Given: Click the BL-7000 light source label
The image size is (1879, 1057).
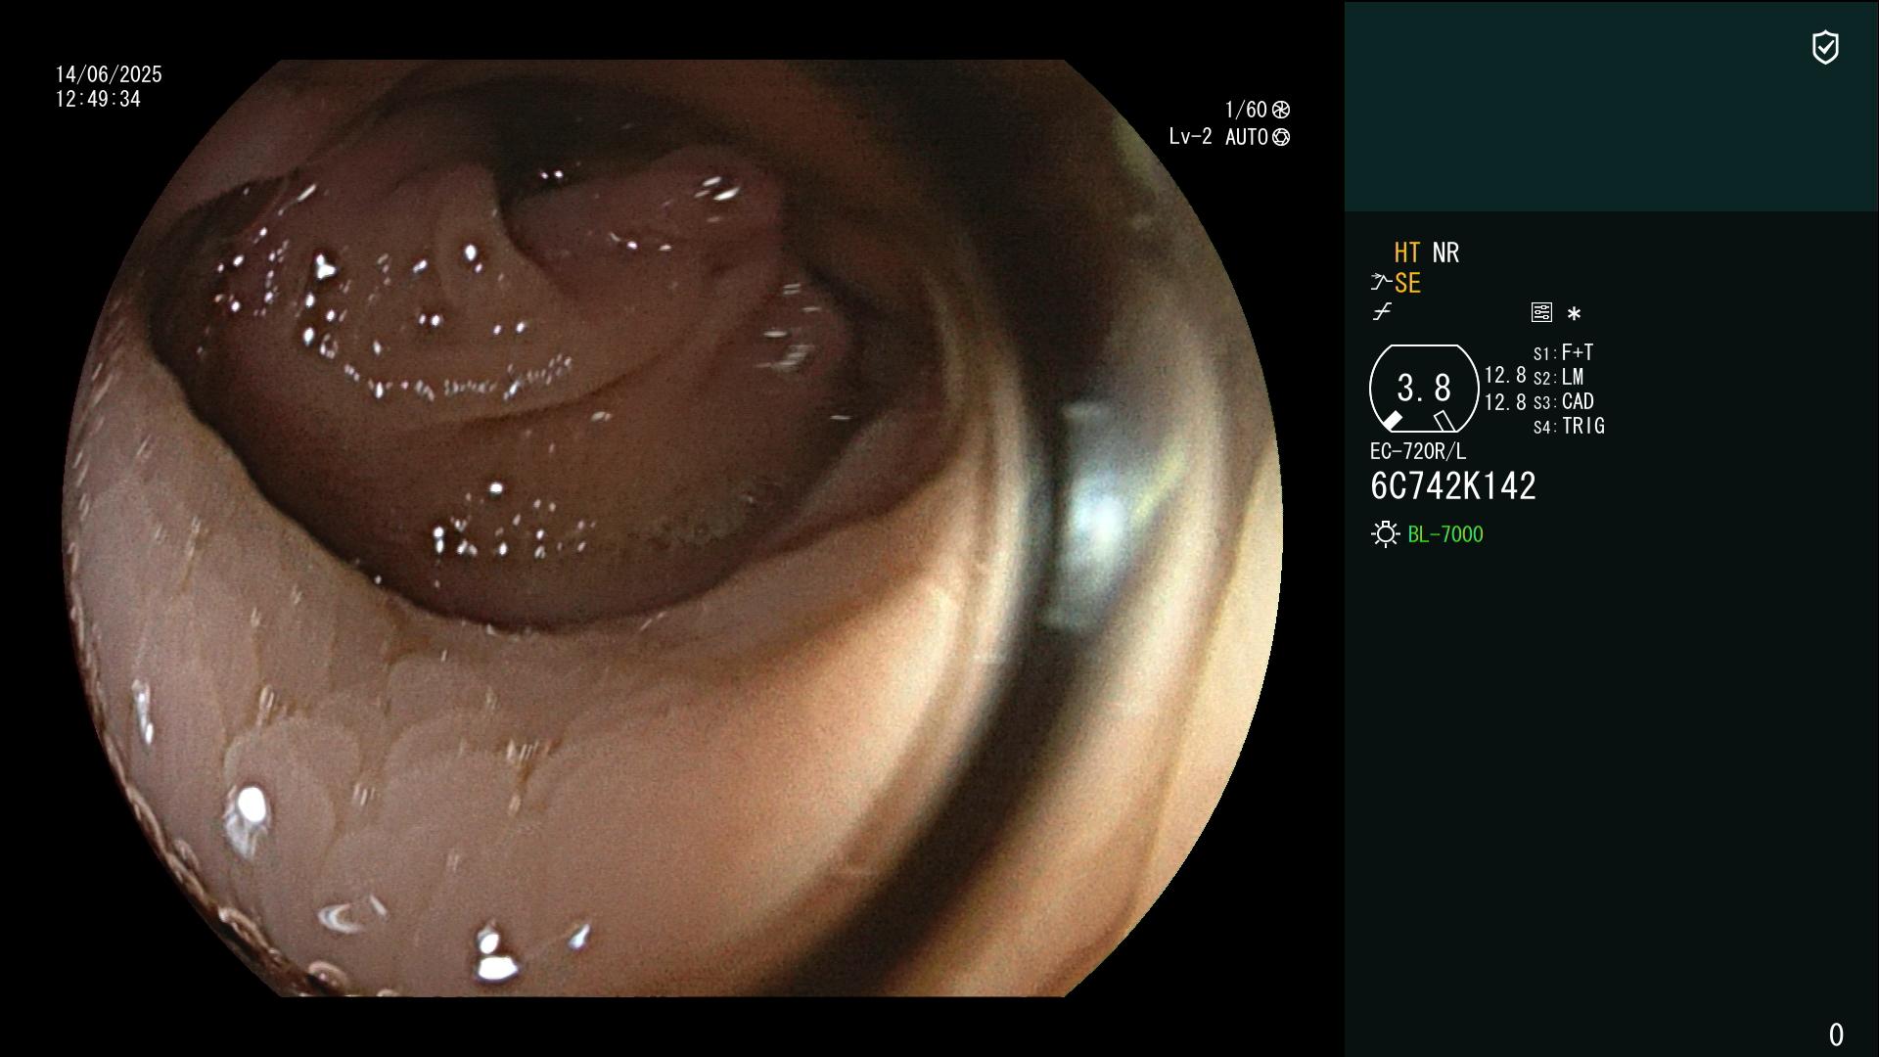Looking at the screenshot, I should (1445, 534).
